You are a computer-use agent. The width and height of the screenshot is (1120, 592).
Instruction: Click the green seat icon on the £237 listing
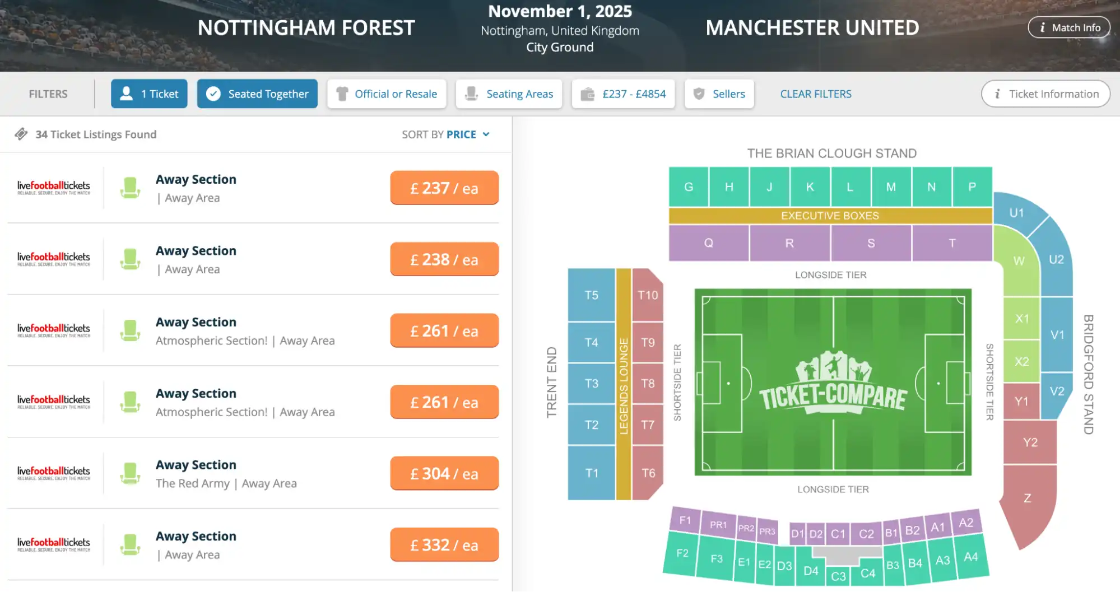tap(131, 187)
